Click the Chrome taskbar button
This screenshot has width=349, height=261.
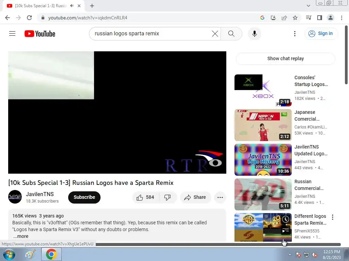click(51, 254)
